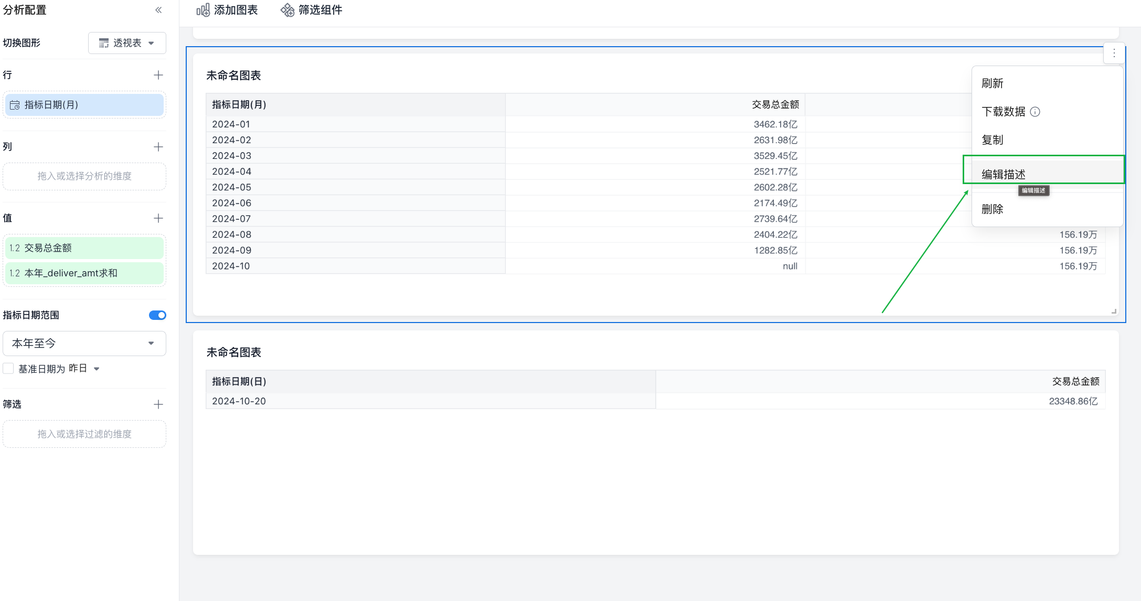
Task: Click the plus icon next to 值
Action: point(158,218)
